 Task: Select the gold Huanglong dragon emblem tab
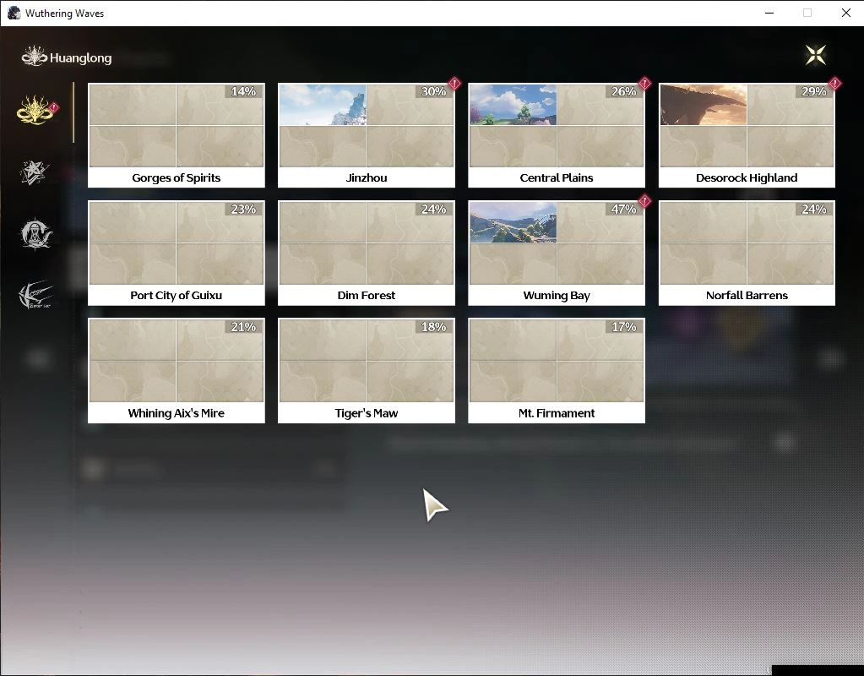(x=35, y=112)
